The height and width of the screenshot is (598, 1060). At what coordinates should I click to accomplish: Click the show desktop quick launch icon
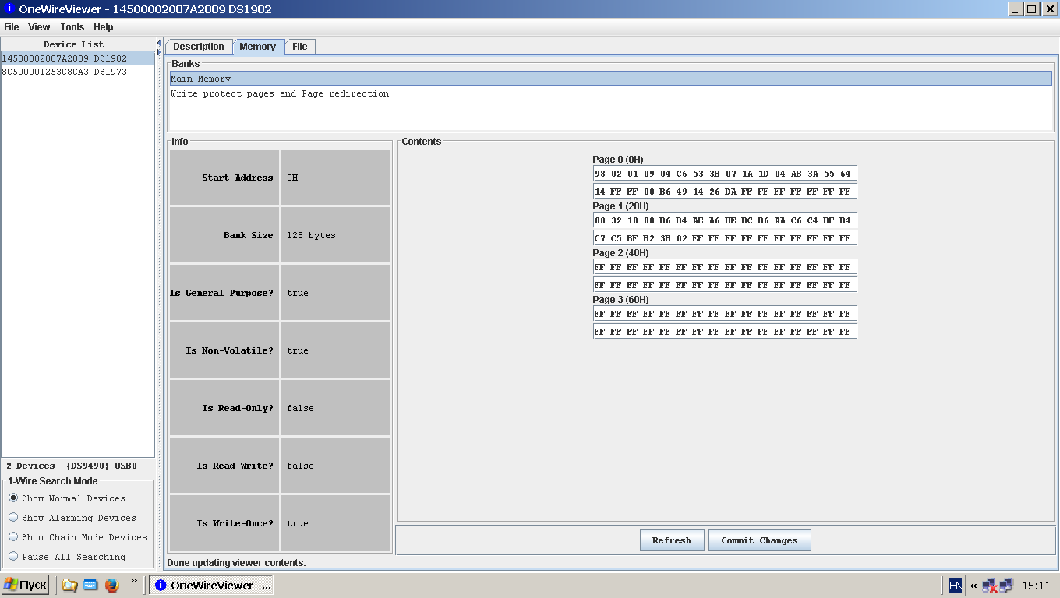90,585
